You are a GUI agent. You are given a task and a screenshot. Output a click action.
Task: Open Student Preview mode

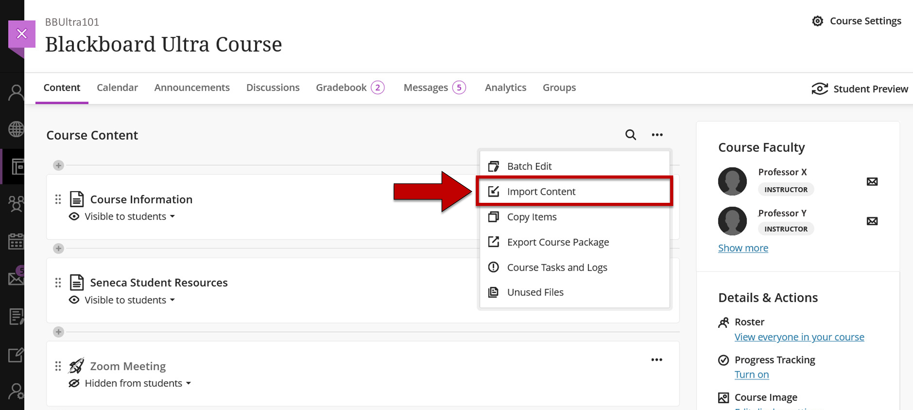coord(860,89)
